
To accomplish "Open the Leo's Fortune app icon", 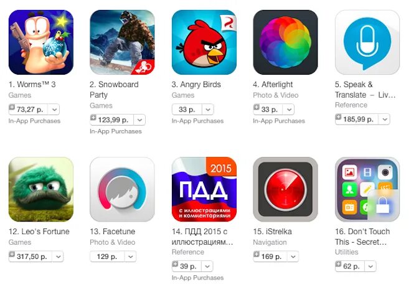I will pyautogui.click(x=41, y=189).
